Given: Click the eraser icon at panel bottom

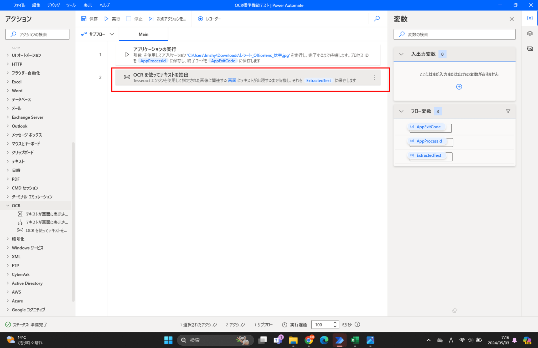Looking at the screenshot, I should coord(454,310).
